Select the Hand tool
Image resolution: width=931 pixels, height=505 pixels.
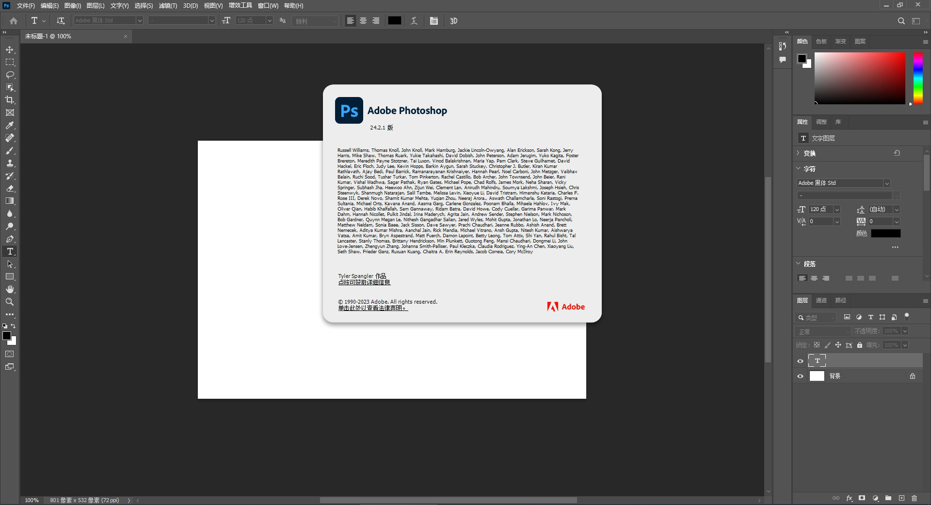point(10,289)
